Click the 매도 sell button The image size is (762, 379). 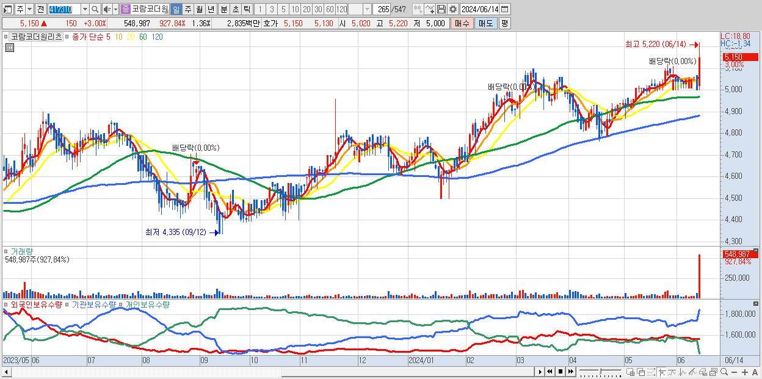click(x=485, y=23)
